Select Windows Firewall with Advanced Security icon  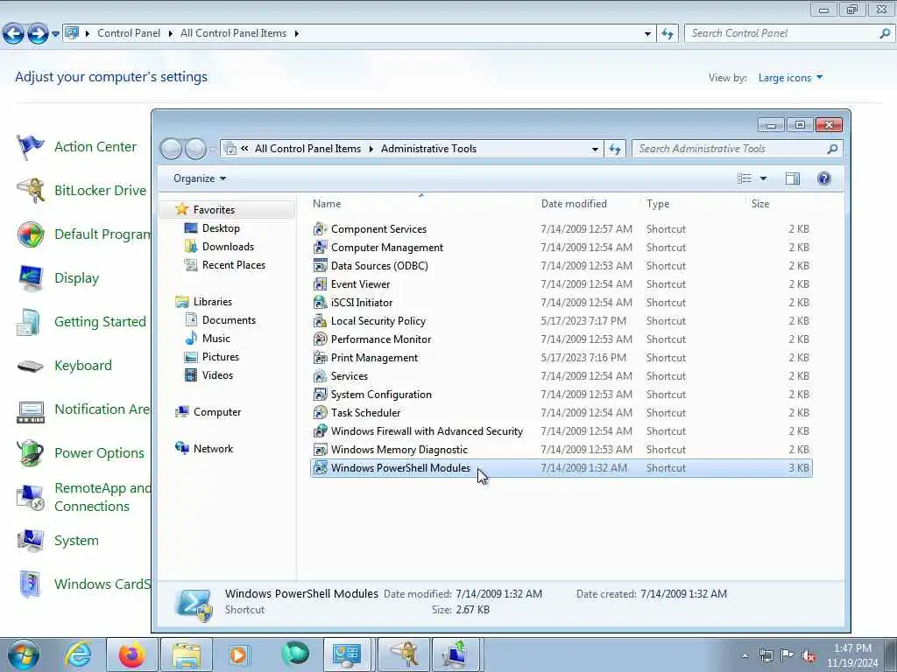point(321,430)
